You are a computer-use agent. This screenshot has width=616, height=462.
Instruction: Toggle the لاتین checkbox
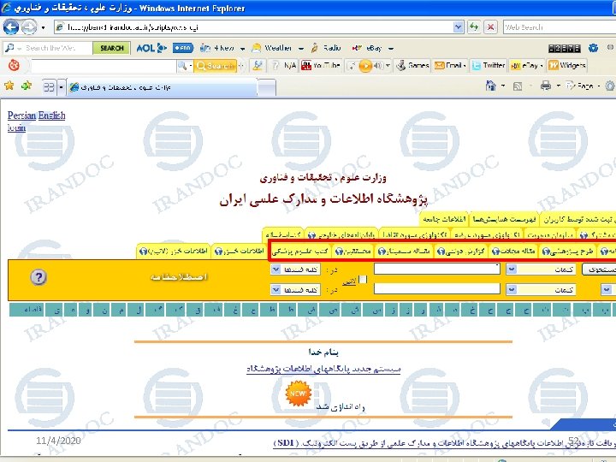pos(363,279)
